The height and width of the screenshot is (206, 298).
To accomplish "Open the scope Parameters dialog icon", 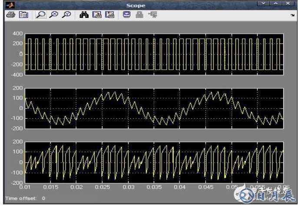I will pos(23,15).
